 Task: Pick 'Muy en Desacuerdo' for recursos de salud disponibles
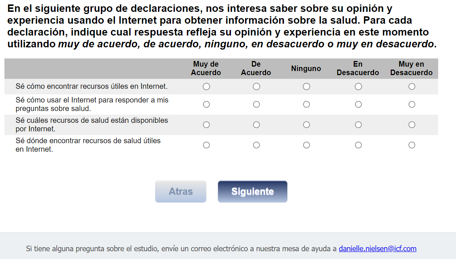pos(412,125)
